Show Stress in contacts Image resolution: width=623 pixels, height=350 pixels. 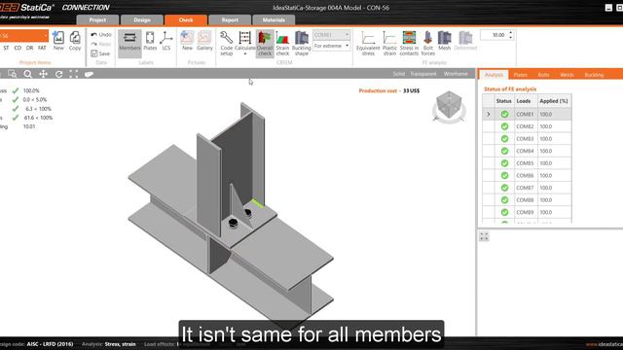[409, 43]
